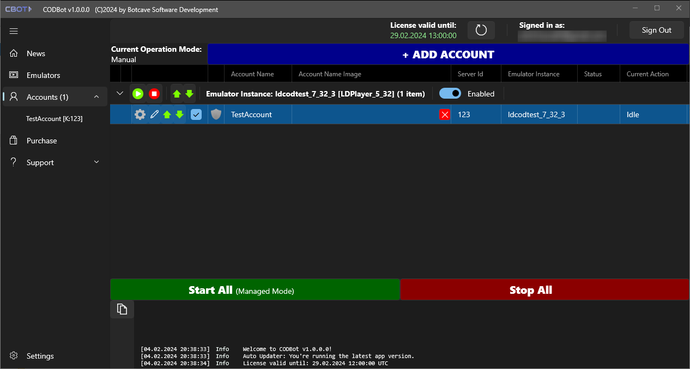The image size is (690, 369).
Task: Open the Emulators page in sidebar
Action: [x=43, y=75]
